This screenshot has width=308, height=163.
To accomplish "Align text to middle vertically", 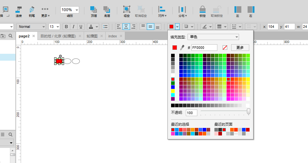I will pos(150,27).
